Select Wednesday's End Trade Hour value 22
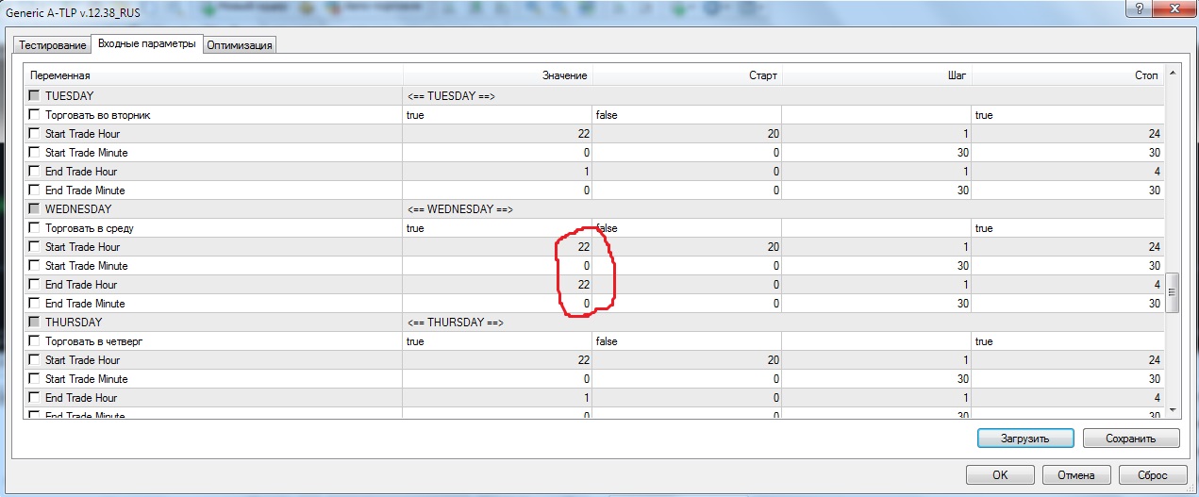Image resolution: width=1199 pixels, height=497 pixels. click(x=498, y=285)
